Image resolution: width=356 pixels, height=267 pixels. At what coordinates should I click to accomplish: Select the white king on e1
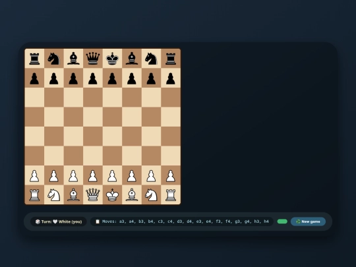tap(112, 194)
